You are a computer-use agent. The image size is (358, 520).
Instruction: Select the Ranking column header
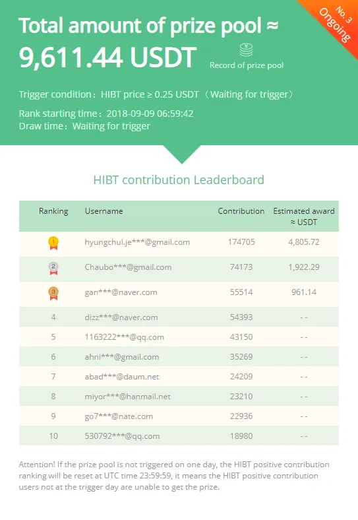[53, 211]
